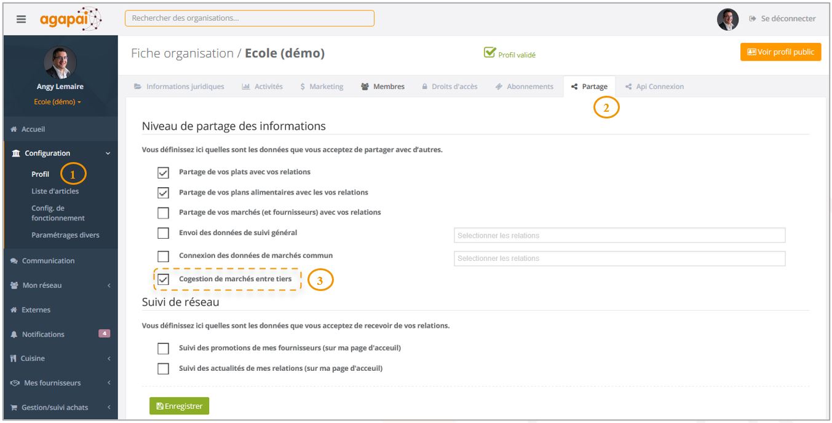
Task: Select the Partage tab
Action: tap(589, 87)
